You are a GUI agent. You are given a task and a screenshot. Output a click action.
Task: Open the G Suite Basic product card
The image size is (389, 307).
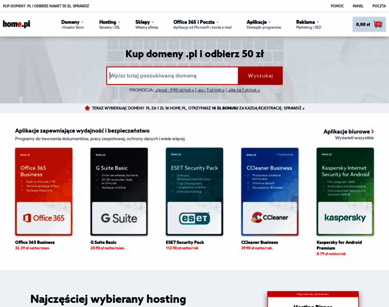click(x=119, y=191)
